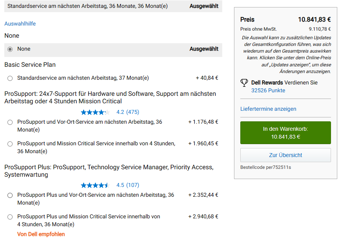The width and height of the screenshot is (342, 247).
Task: Open the Auswahlhilfe link
Action: 20,24
